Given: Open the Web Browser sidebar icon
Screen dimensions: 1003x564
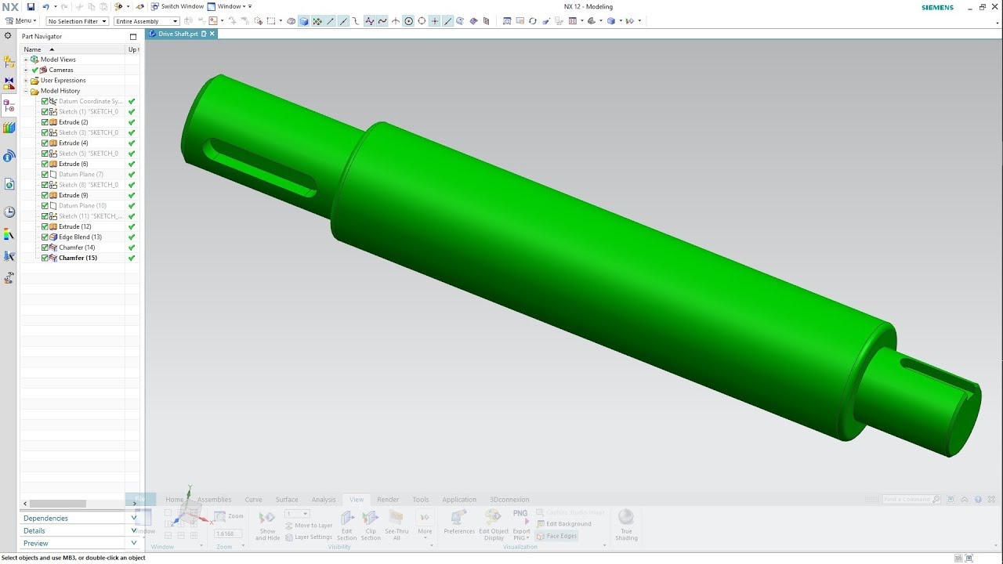Looking at the screenshot, I should [x=9, y=184].
